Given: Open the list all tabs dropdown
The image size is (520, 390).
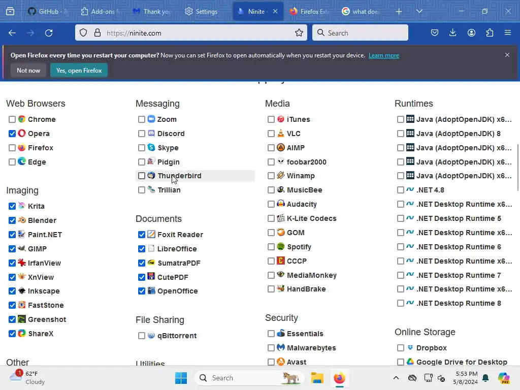Looking at the screenshot, I should [x=419, y=11].
